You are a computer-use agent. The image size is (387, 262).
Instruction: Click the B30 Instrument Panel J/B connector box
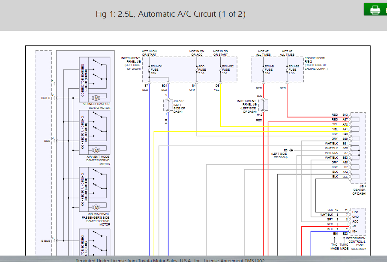pyautogui.click(x=263, y=105)
